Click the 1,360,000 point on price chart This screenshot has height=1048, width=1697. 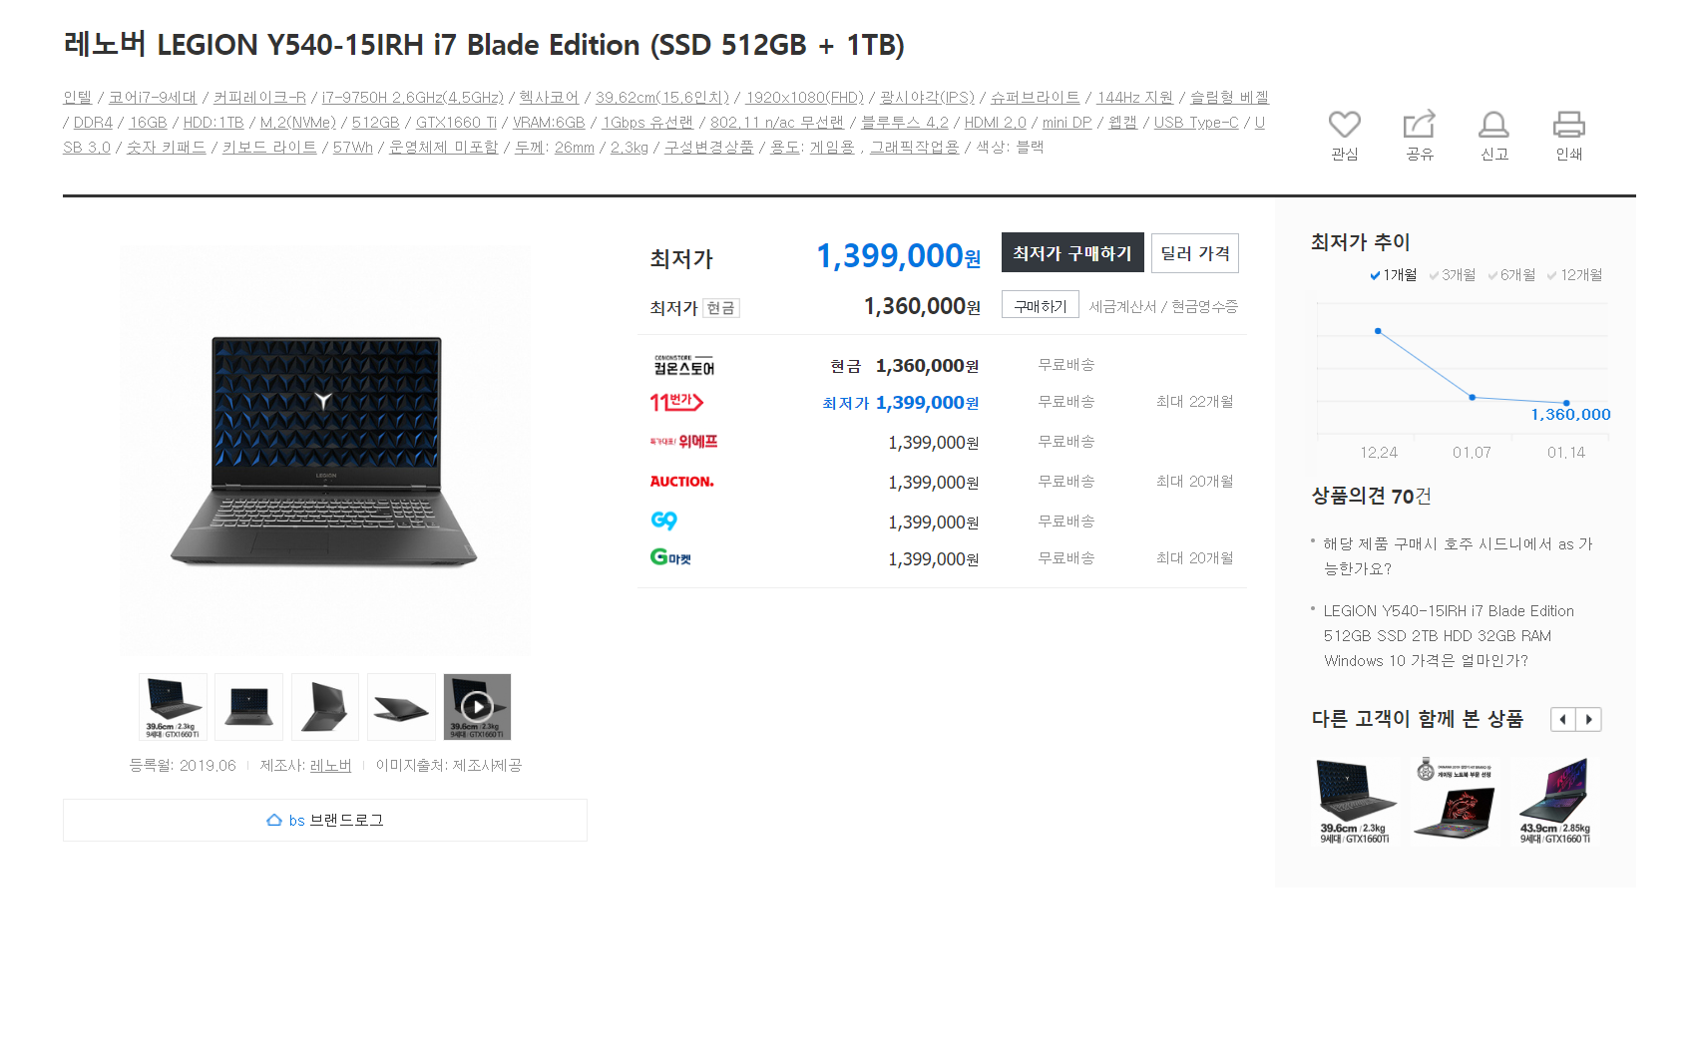(1566, 403)
